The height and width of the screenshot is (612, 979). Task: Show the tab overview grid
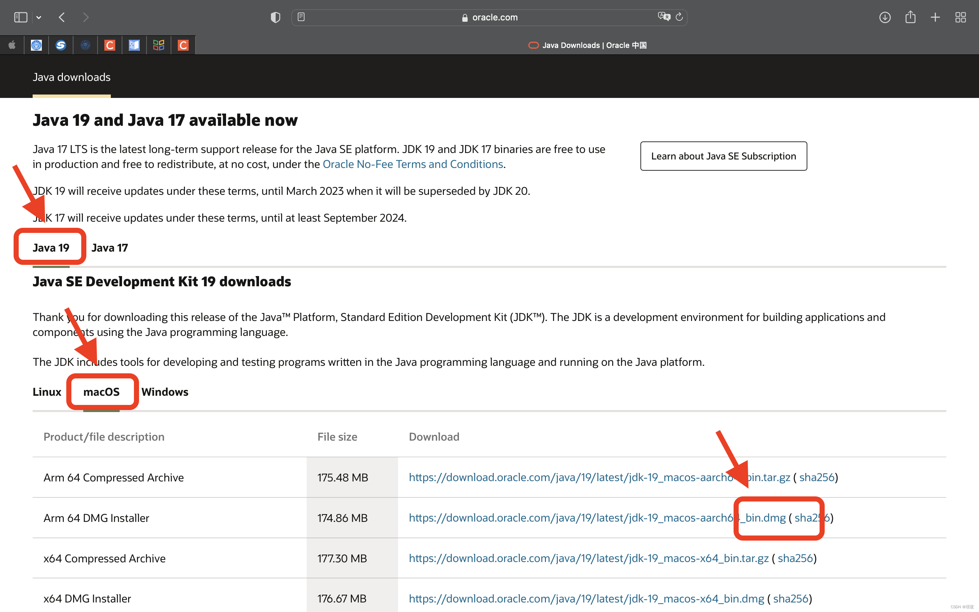(x=960, y=17)
